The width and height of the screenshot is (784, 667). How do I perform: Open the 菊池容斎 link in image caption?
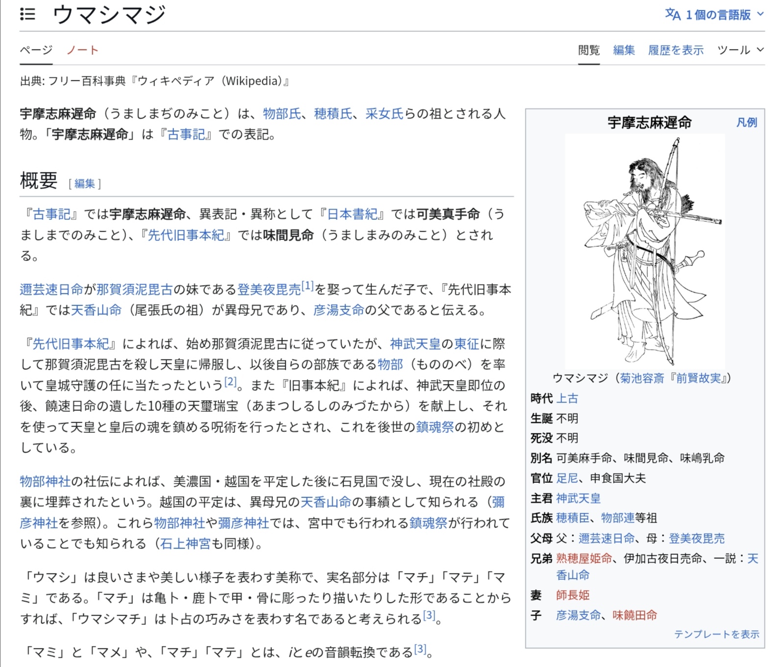click(642, 378)
